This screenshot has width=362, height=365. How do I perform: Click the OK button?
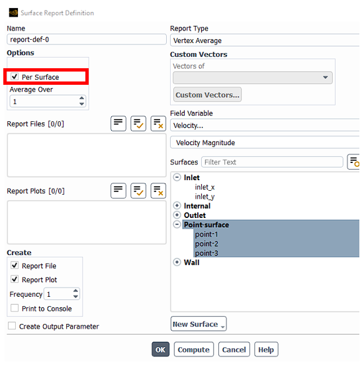click(x=160, y=349)
